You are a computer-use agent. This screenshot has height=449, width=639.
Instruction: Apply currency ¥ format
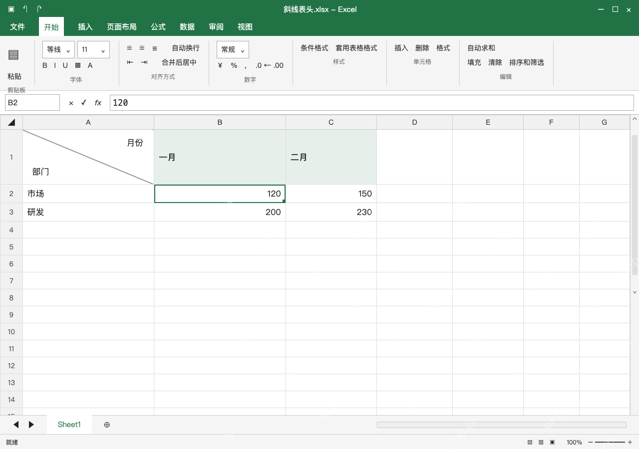tap(220, 65)
